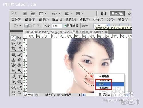Open the 图像(I) menu
The image size is (143, 108).
pyautogui.click(x=44, y=20)
